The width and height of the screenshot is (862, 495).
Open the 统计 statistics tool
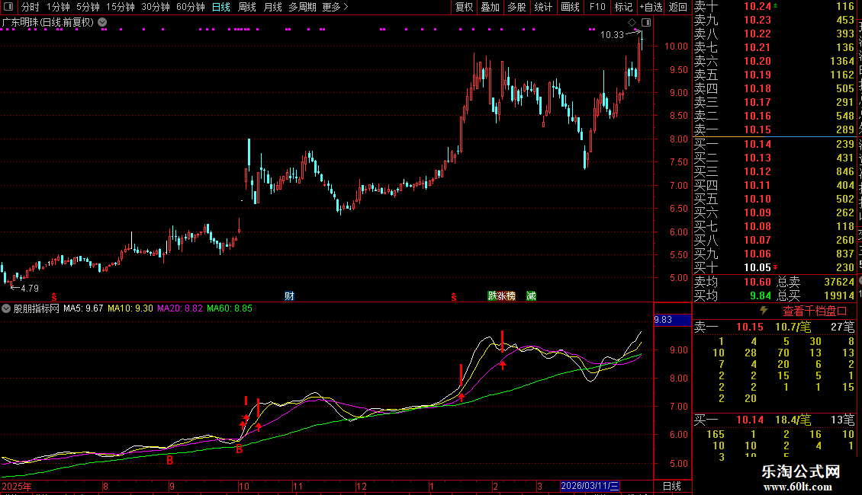pos(543,7)
